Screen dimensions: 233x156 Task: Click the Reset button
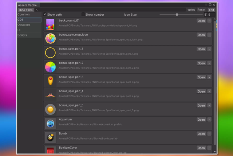201,10
